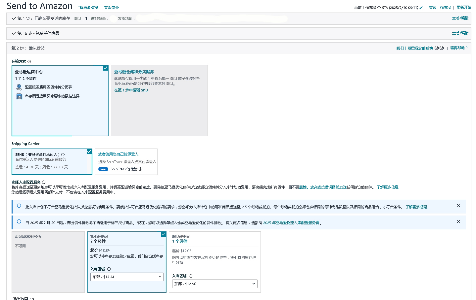
Task: Click info icon of first blue notice banner
Action: click(x=19, y=206)
